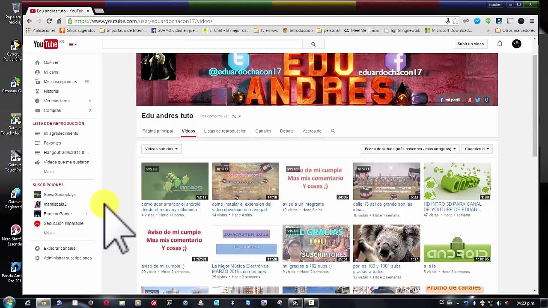Open the notifications bell
This screenshot has width=548, height=308.
(x=500, y=44)
